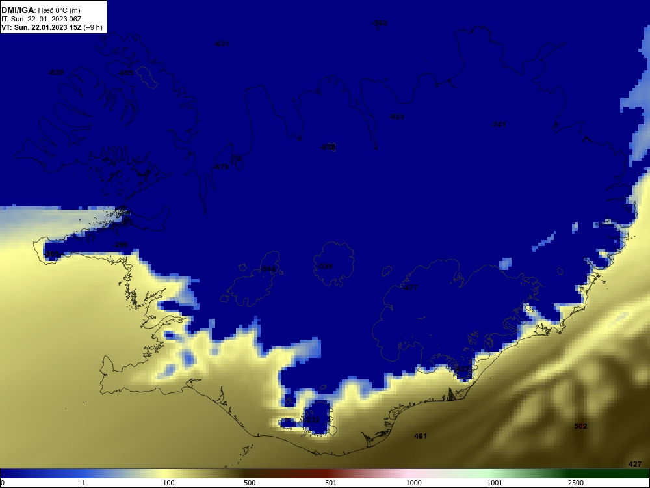Click the 'DMI/IGA: Hæð 0°C (m)' title line
Viewport: 650px width, 488px height.
tap(40, 10)
